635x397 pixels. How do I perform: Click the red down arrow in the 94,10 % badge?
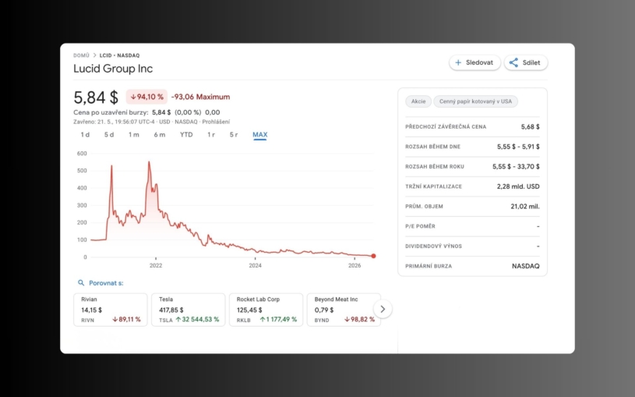pos(132,97)
